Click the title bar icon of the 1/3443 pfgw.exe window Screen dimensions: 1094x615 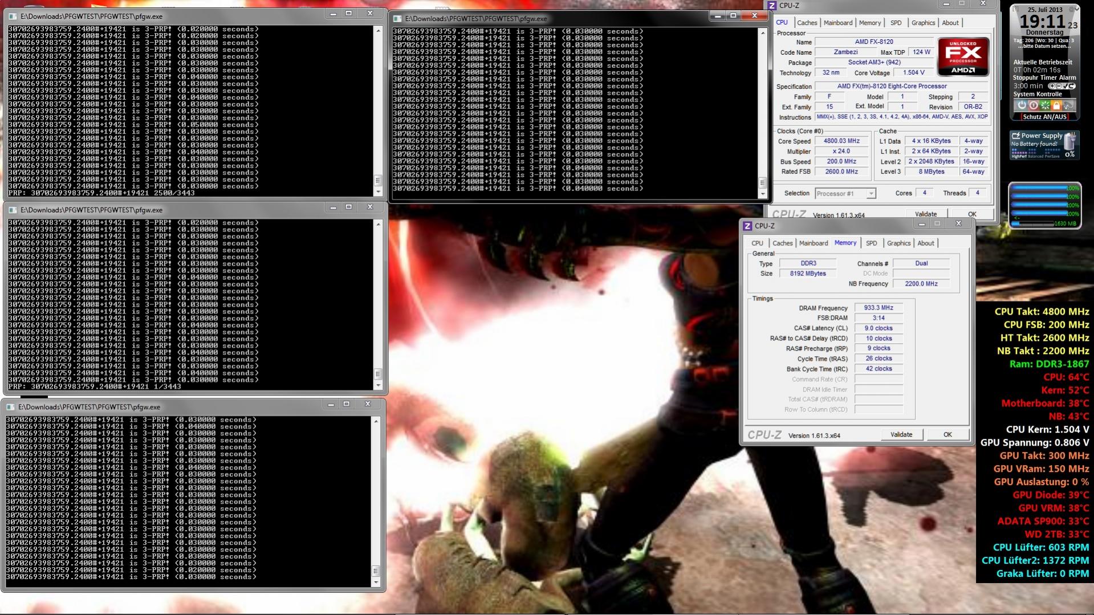point(13,210)
